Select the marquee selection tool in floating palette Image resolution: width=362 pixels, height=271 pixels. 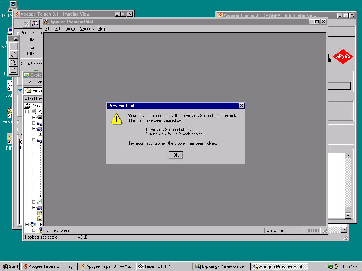(x=13, y=46)
